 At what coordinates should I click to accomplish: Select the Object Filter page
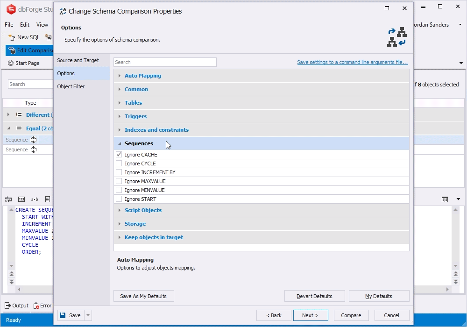(82, 86)
